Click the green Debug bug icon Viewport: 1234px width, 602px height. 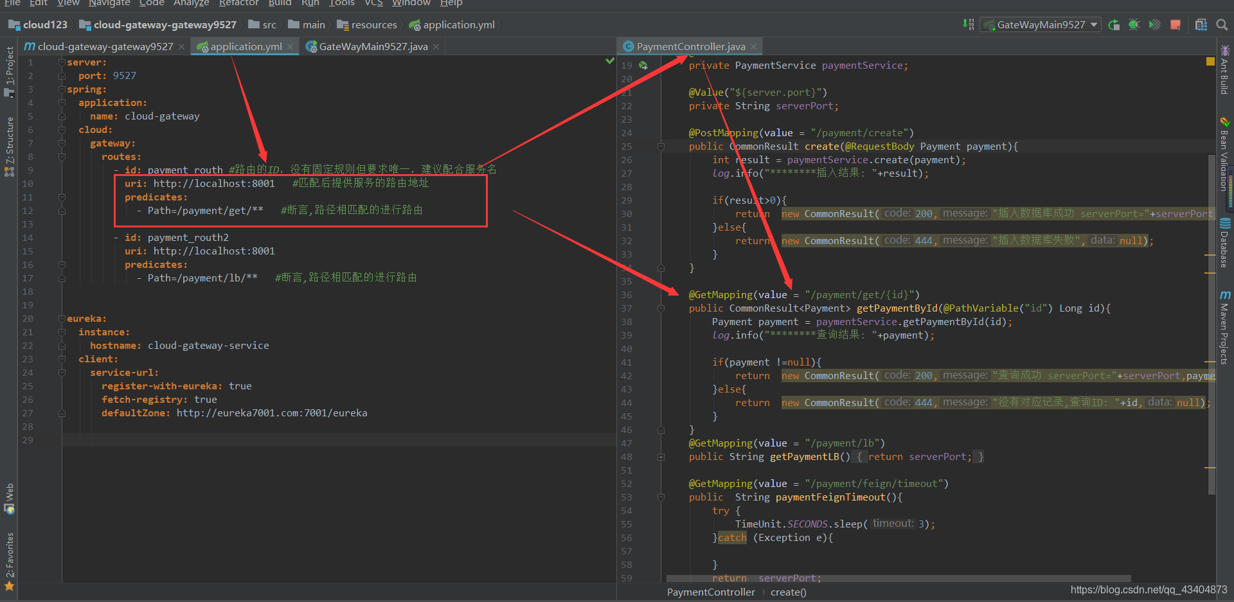[1134, 24]
